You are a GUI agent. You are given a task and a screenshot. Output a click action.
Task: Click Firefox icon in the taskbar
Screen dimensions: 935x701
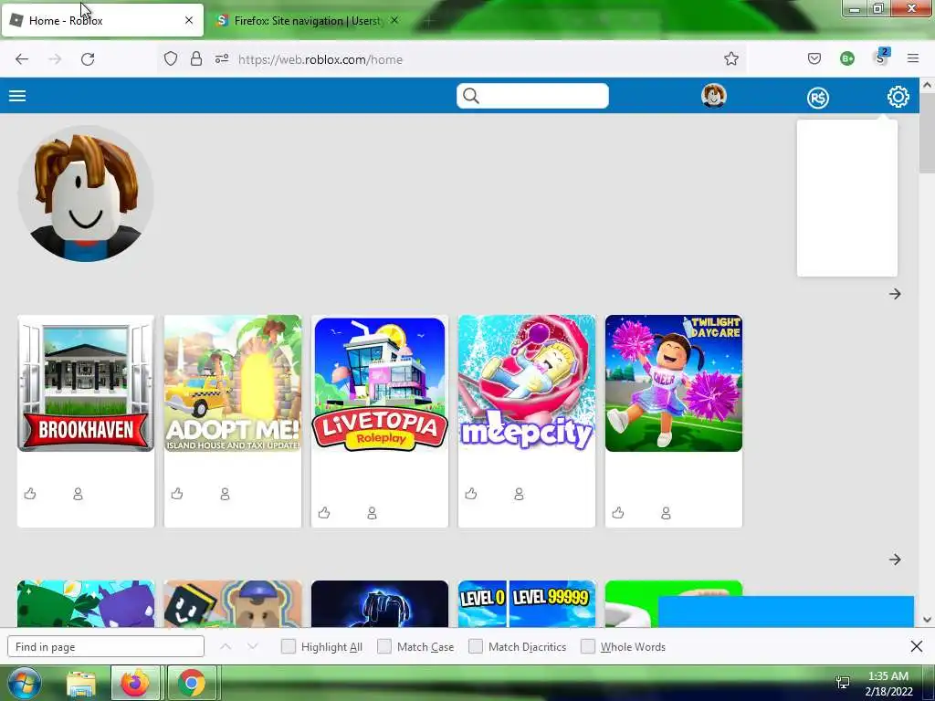tap(135, 683)
